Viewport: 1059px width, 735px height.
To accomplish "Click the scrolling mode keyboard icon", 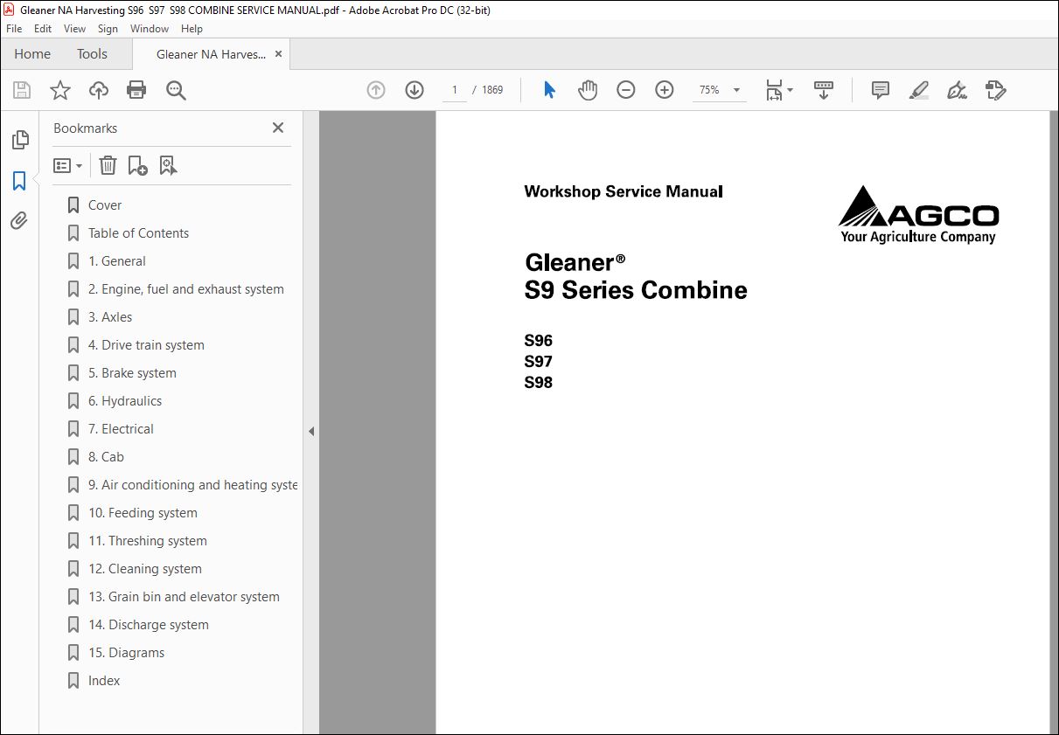I will (824, 90).
